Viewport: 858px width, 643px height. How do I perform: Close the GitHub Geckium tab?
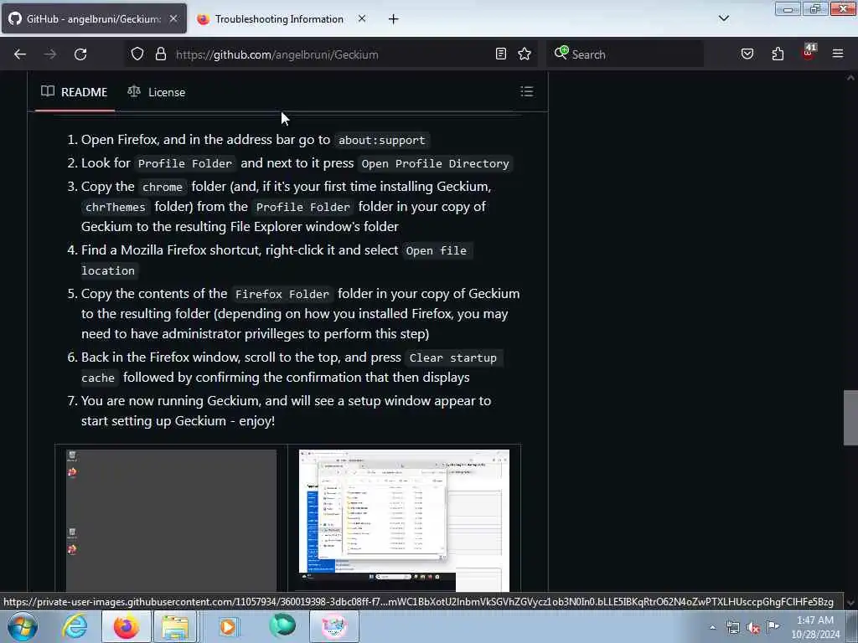click(x=173, y=18)
